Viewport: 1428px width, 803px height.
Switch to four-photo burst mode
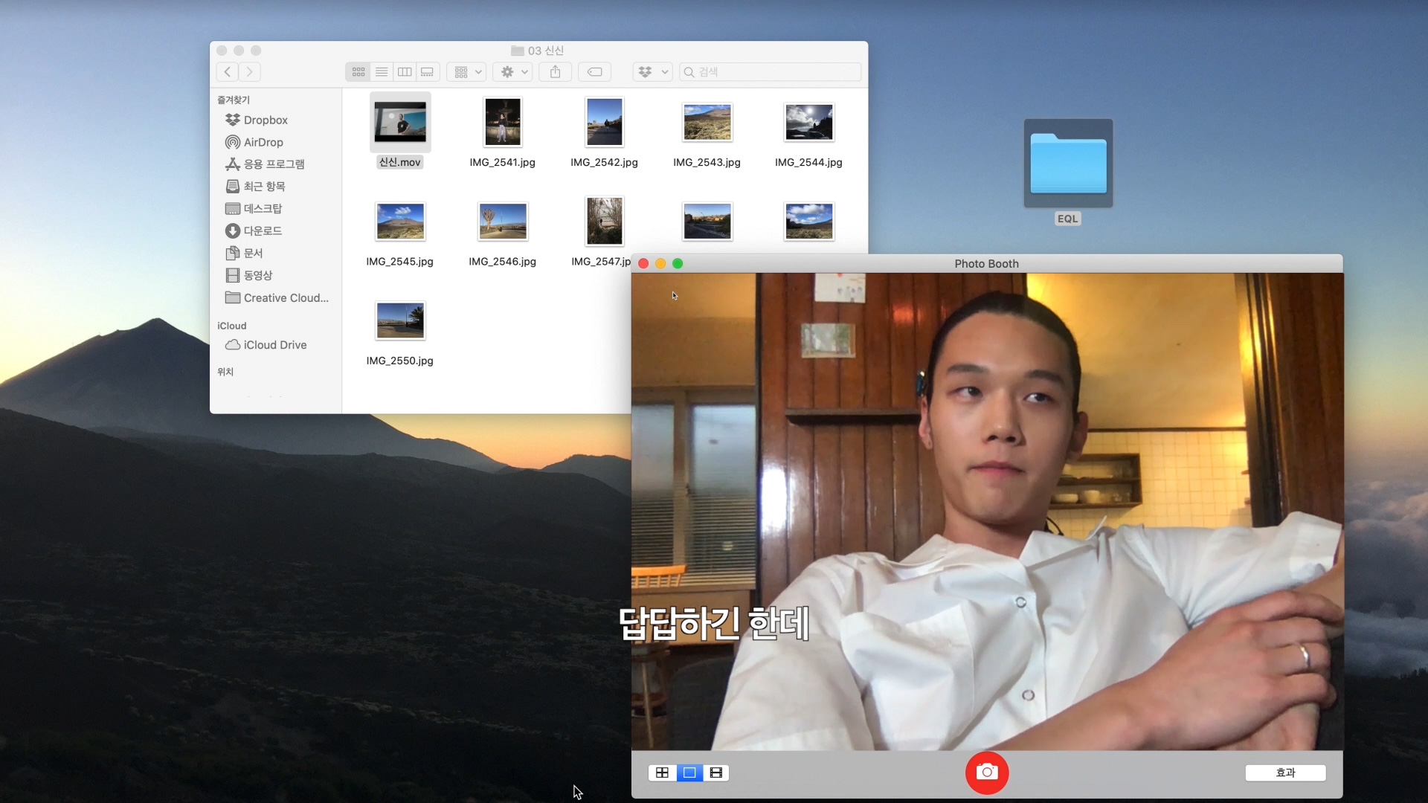click(662, 773)
